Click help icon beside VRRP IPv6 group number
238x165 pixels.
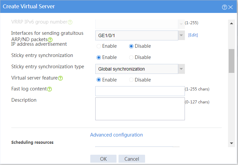(x=70, y=22)
